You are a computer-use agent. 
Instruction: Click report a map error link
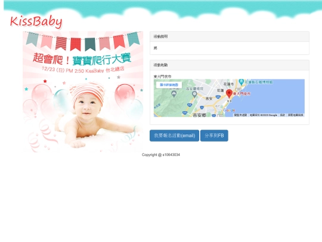(296, 115)
